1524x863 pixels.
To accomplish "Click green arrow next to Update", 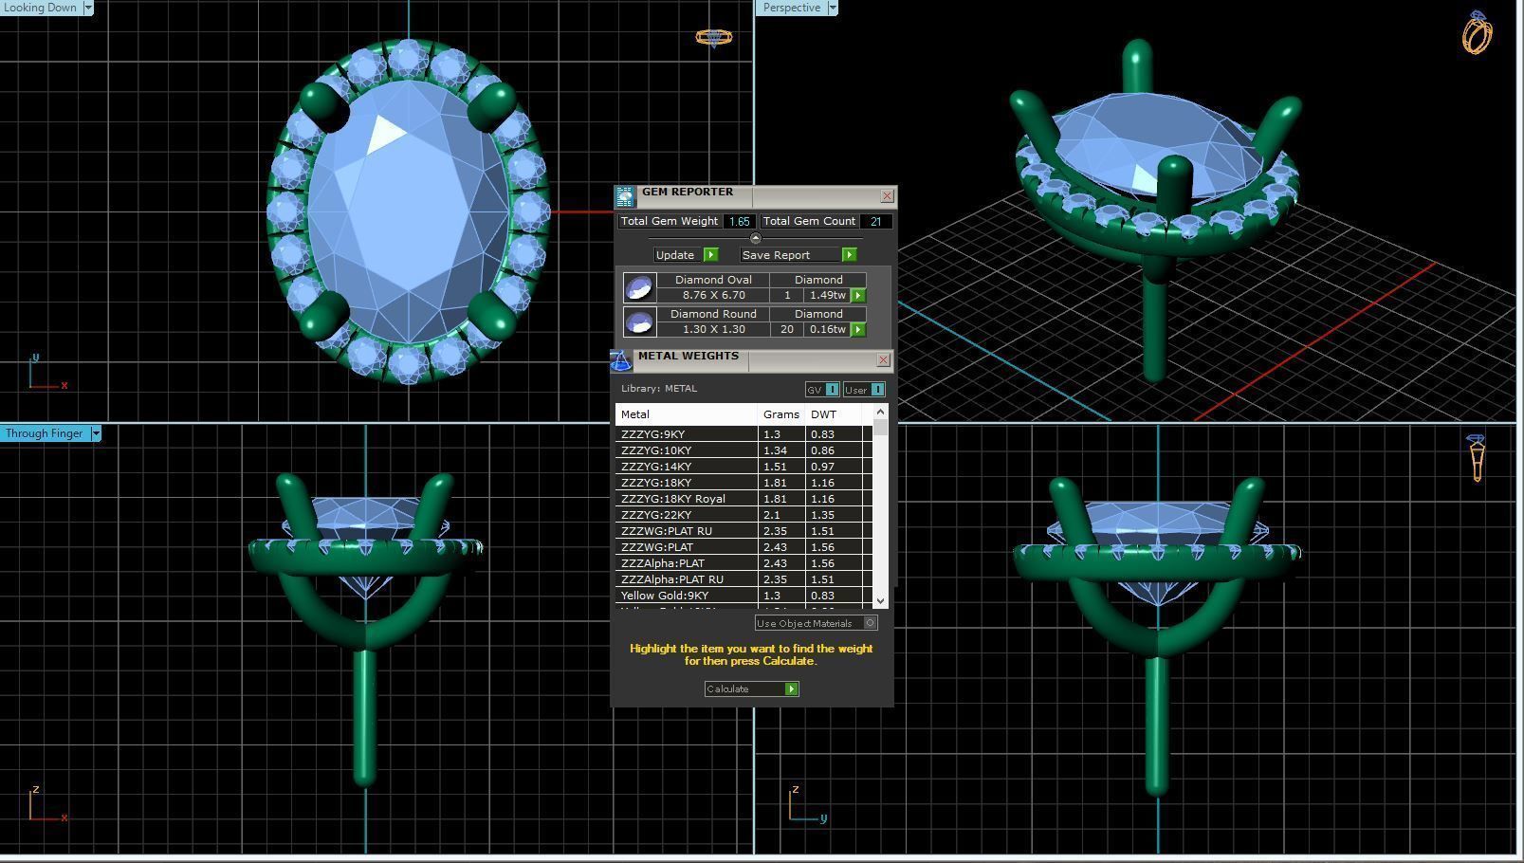I will click(x=710, y=255).
